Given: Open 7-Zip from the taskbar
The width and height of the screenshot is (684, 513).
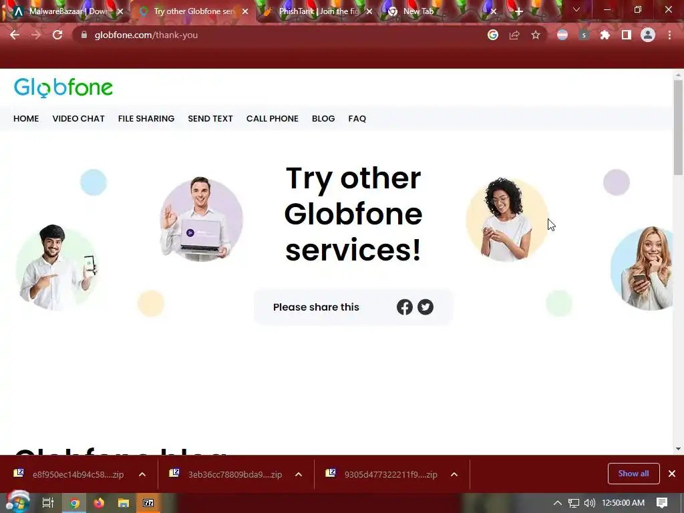Looking at the screenshot, I should pyautogui.click(x=148, y=503).
